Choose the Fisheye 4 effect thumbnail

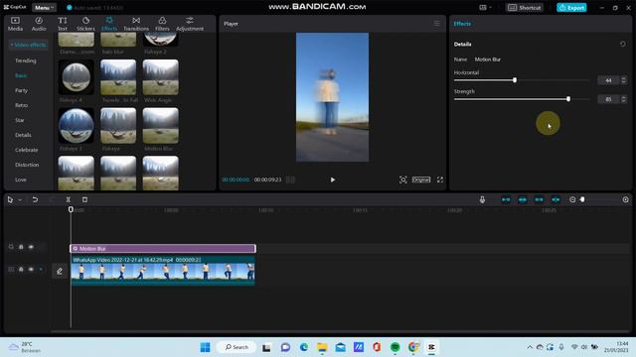pyautogui.click(x=76, y=77)
